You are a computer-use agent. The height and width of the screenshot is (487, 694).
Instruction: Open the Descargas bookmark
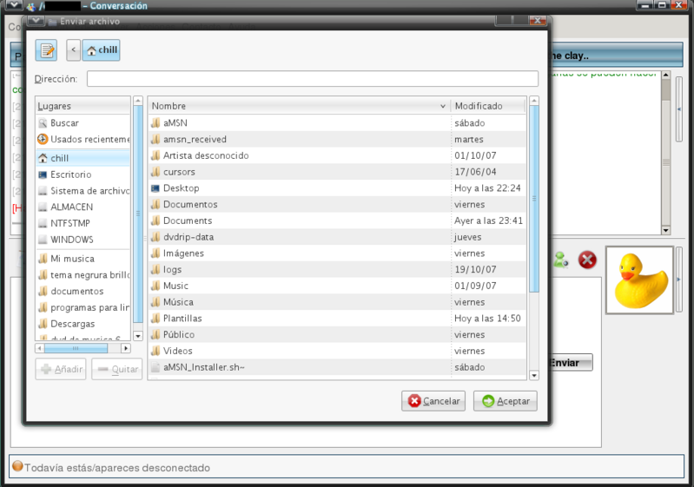pyautogui.click(x=83, y=324)
